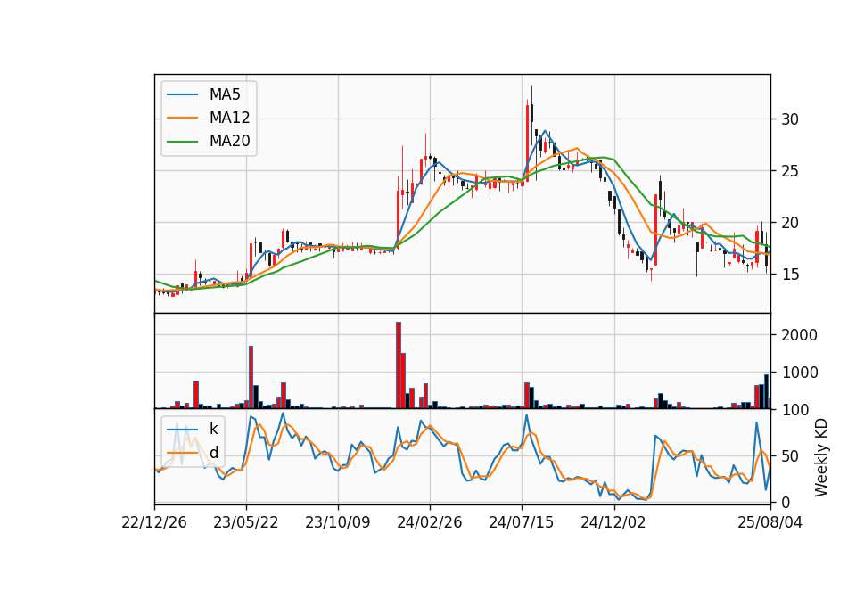Click the 25/08/04 date axis label
The width and height of the screenshot is (856, 615).
click(x=770, y=522)
